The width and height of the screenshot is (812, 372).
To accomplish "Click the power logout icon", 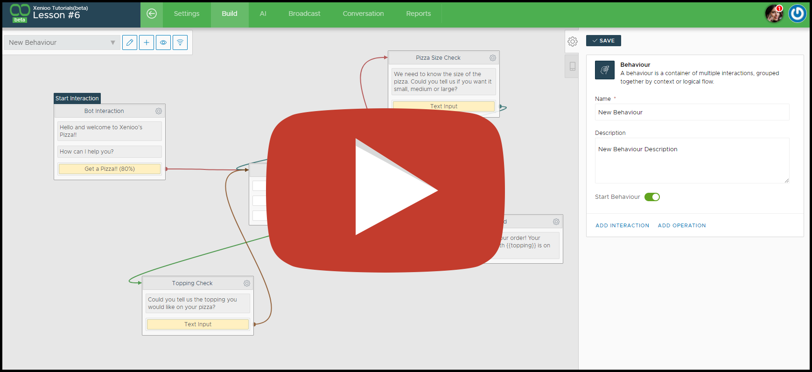I will (x=798, y=14).
